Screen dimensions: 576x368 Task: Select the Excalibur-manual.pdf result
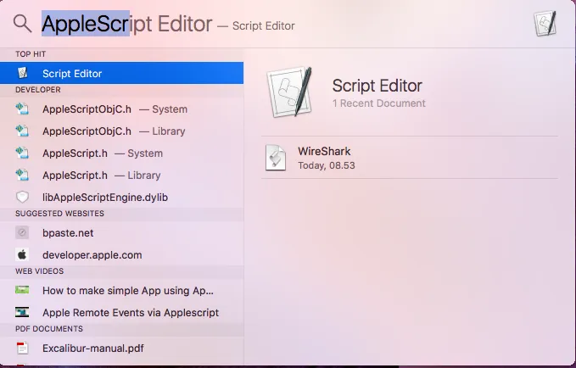click(121, 348)
